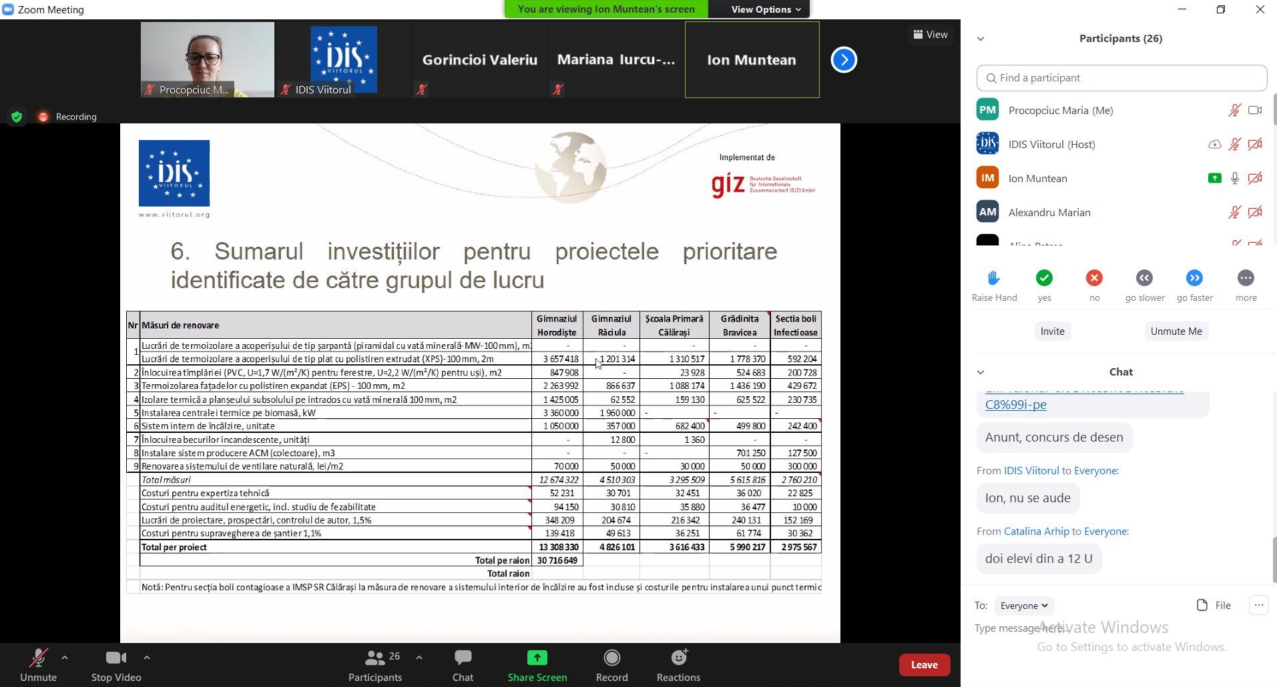Select the Ion Muntean tile
This screenshot has height=687, width=1277.
[752, 60]
